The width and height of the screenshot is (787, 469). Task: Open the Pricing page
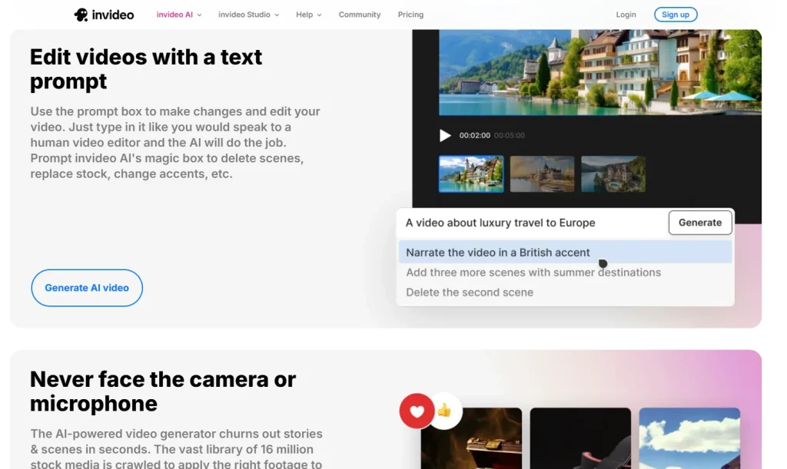coord(410,14)
